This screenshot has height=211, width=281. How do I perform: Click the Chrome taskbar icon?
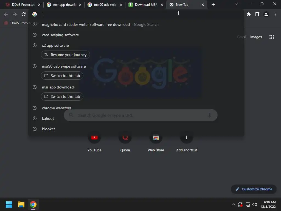tap(33, 204)
